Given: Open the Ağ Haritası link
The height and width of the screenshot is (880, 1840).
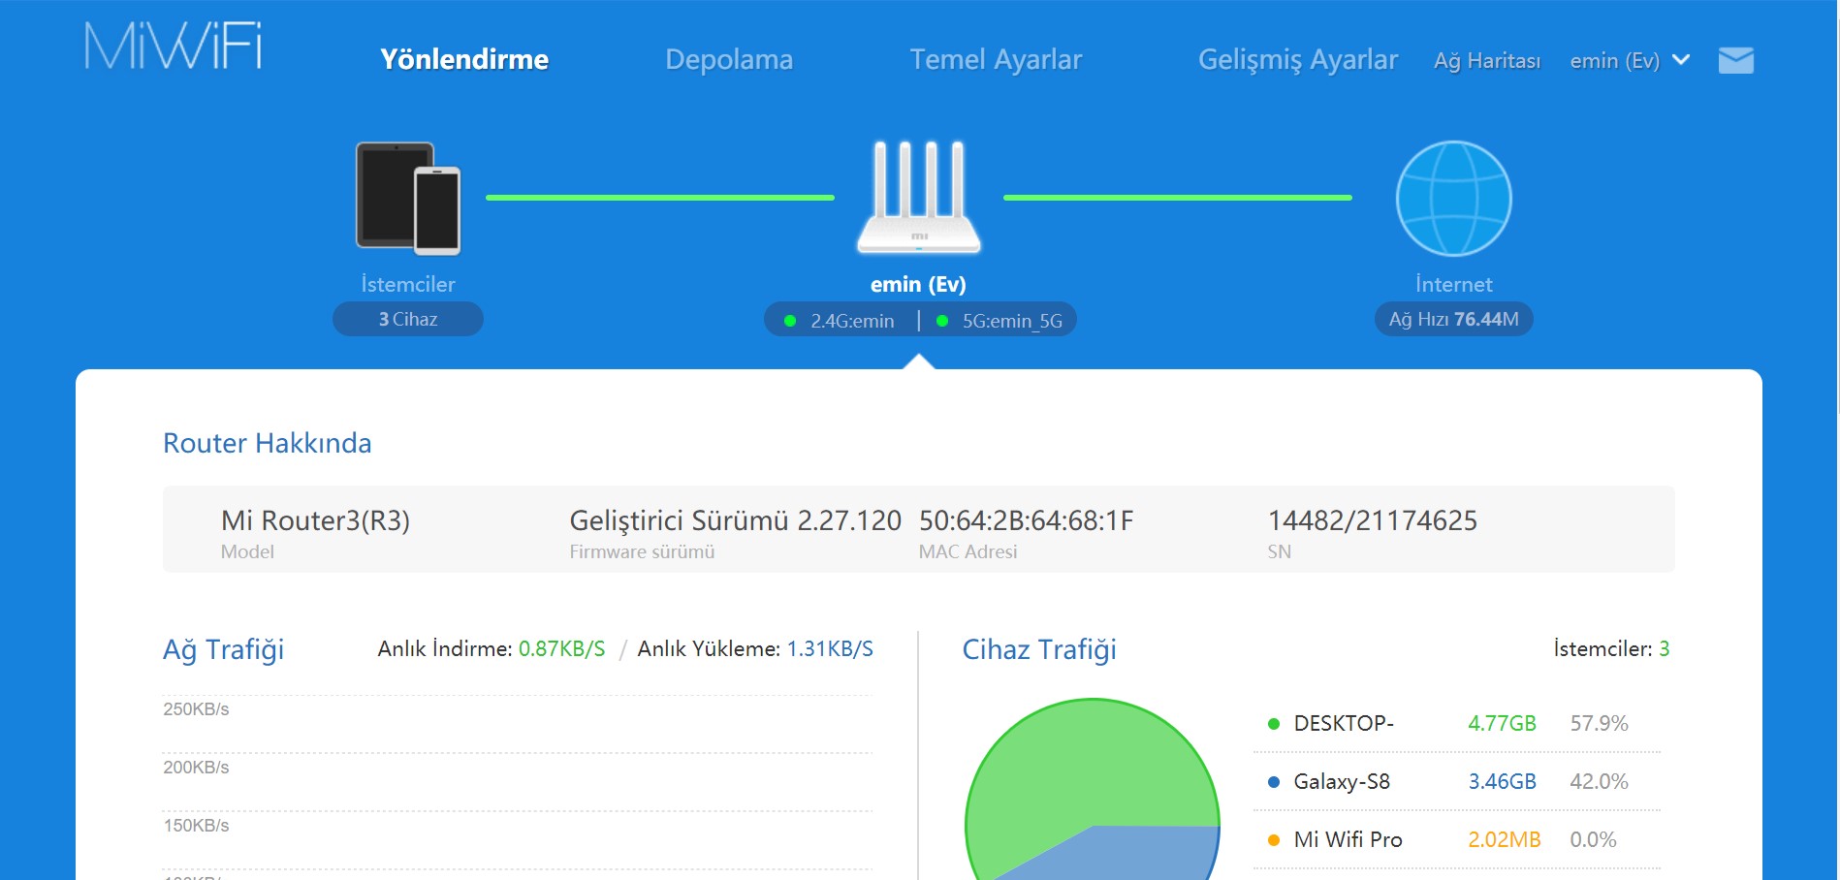Looking at the screenshot, I should 1487,61.
